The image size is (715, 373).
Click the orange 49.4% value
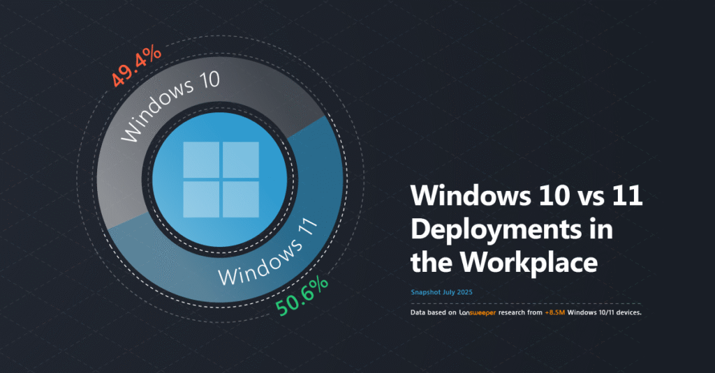point(136,66)
